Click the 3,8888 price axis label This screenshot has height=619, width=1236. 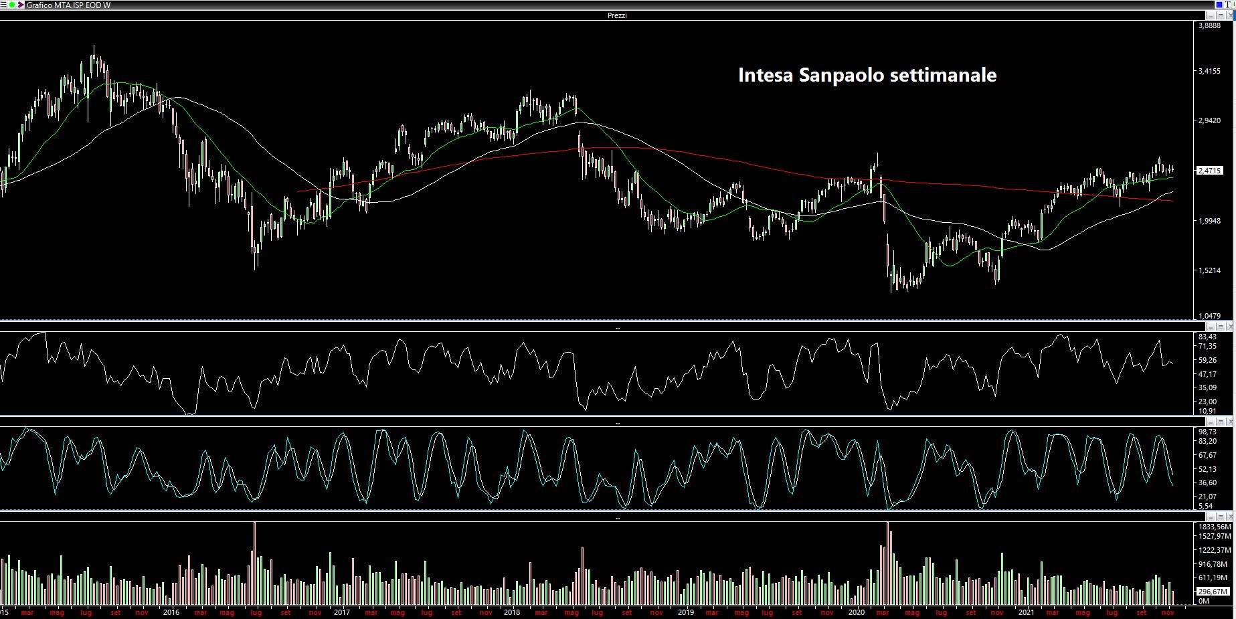[1210, 25]
